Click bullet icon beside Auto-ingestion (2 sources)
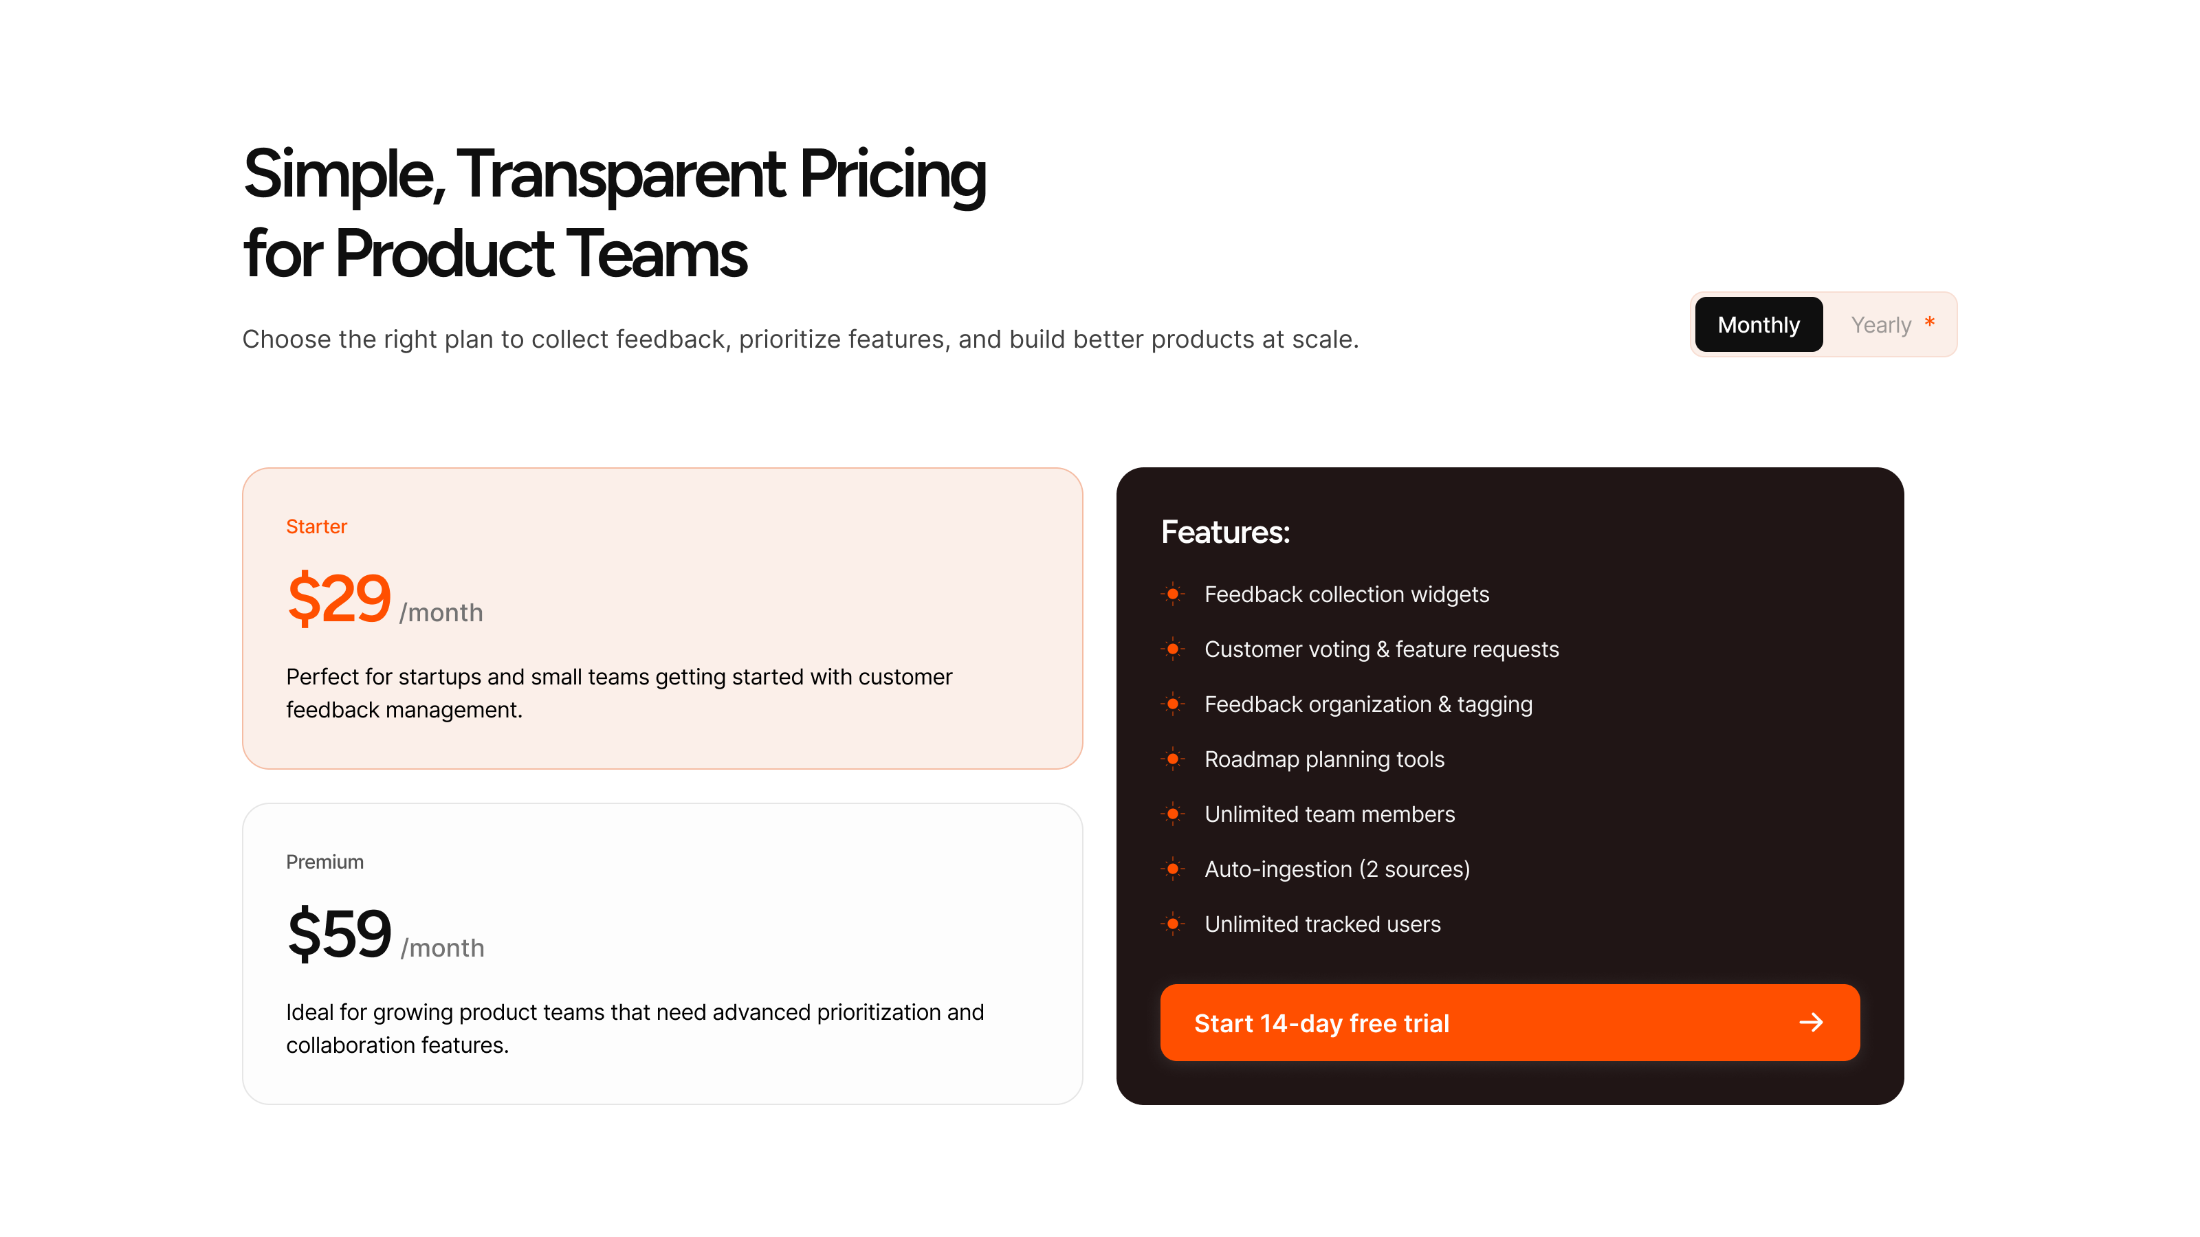This screenshot has height=1237, width=2200. point(1173,869)
